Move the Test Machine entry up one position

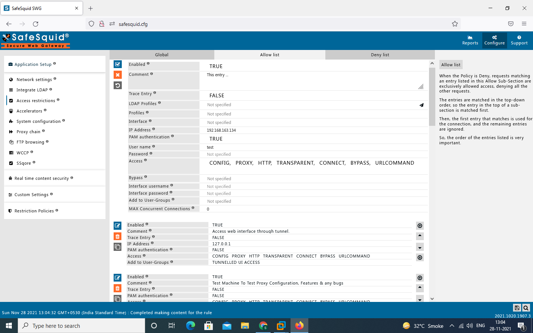pyautogui.click(x=420, y=288)
